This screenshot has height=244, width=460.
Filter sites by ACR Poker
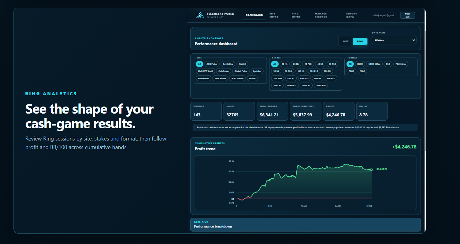tap(212, 64)
